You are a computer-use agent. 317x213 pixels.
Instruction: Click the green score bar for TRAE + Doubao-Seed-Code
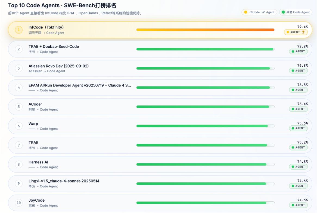(x=205, y=49)
